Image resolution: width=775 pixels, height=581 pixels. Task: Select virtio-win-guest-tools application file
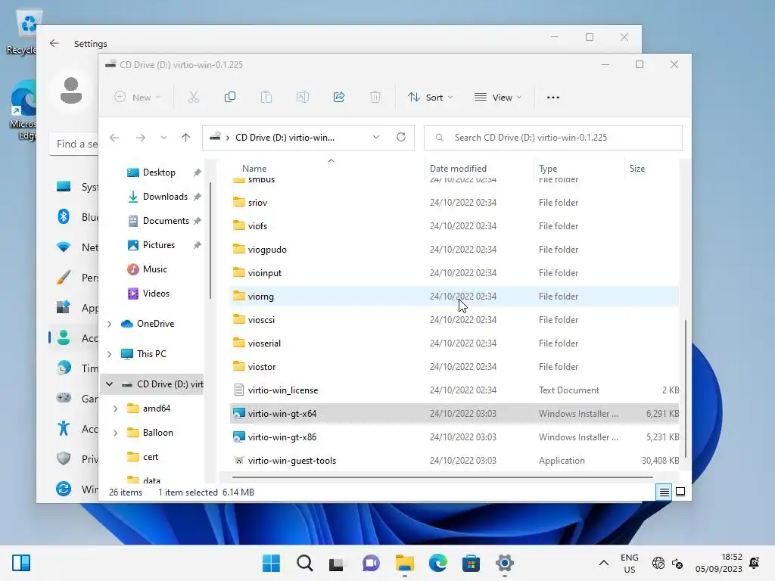[454, 461]
